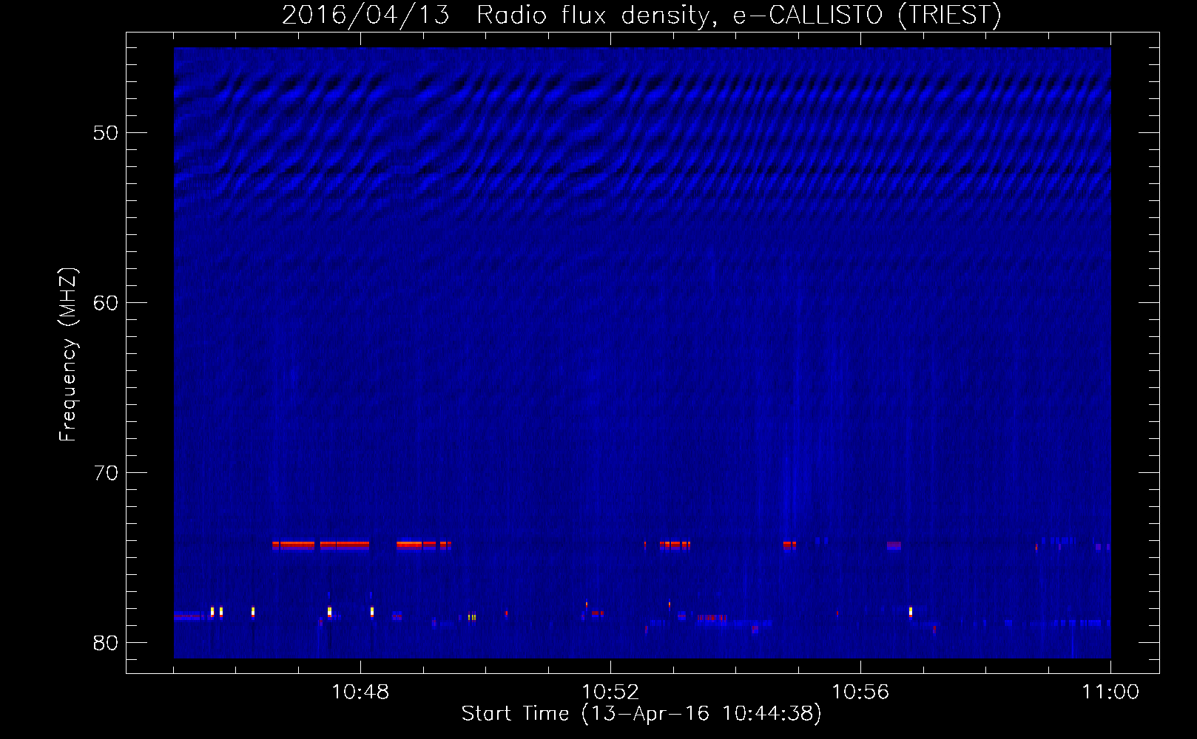
Task: Click the '60' frequency tick label
Action: [106, 303]
